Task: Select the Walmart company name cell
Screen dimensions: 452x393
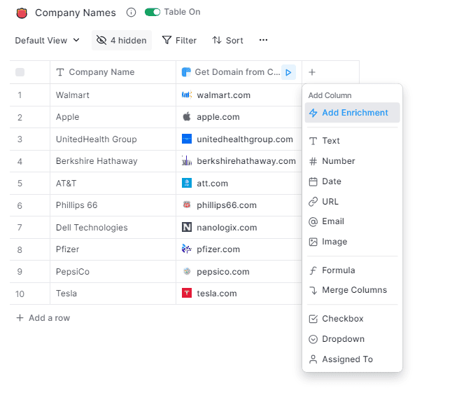Action: click(x=113, y=95)
